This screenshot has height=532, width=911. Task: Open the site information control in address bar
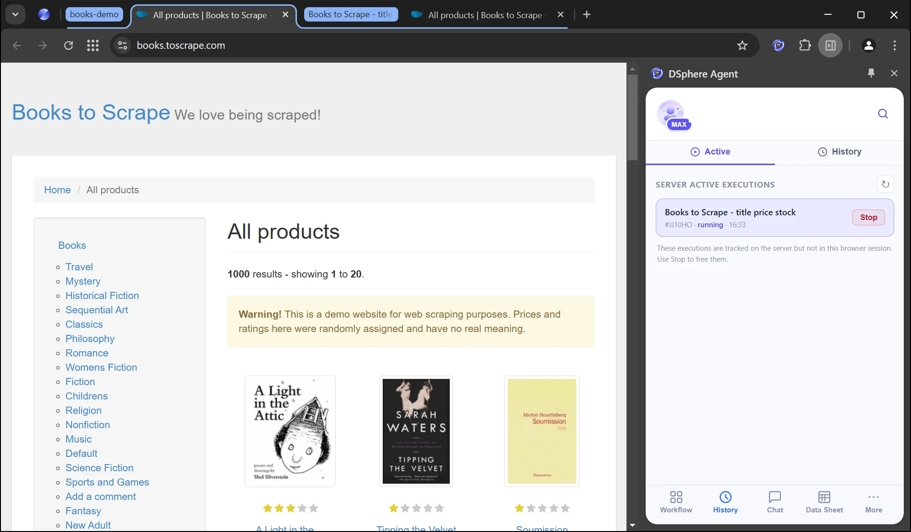(123, 45)
